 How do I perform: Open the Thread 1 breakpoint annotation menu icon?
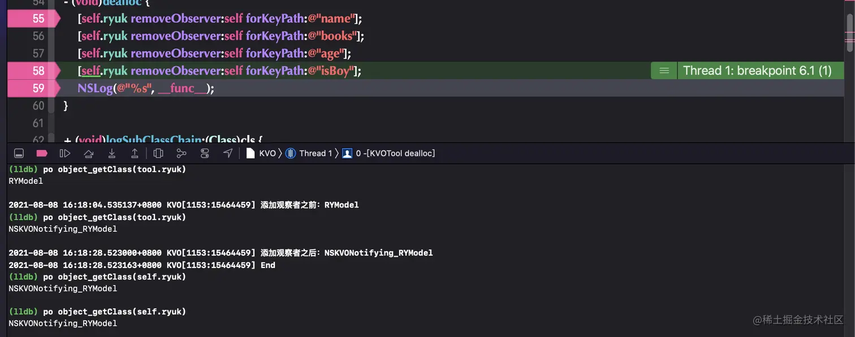tap(664, 71)
